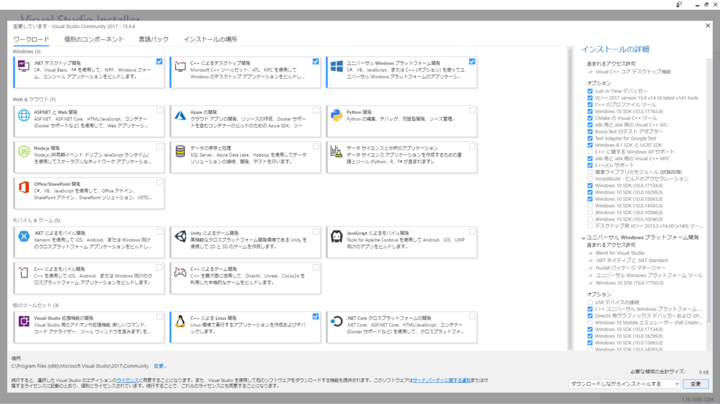Enable C++ に関する Windows XP サポート option
The image size is (720, 404).
(x=590, y=152)
